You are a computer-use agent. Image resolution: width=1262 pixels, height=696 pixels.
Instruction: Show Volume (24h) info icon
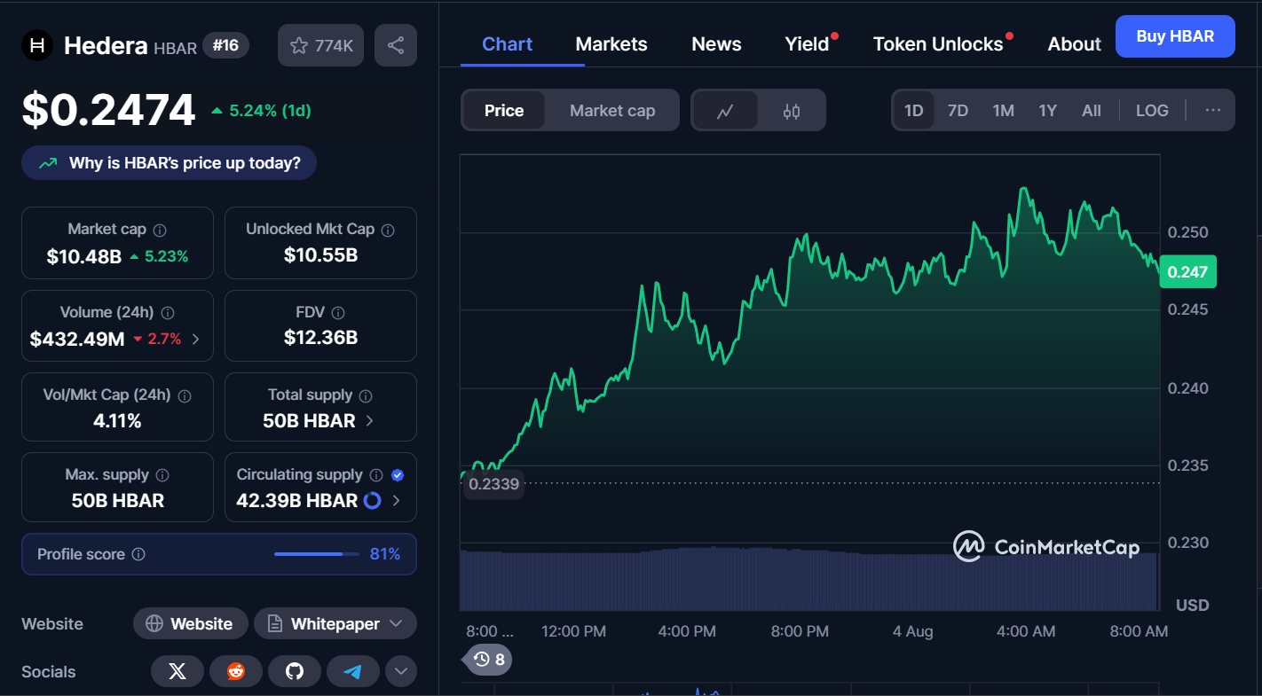click(168, 313)
